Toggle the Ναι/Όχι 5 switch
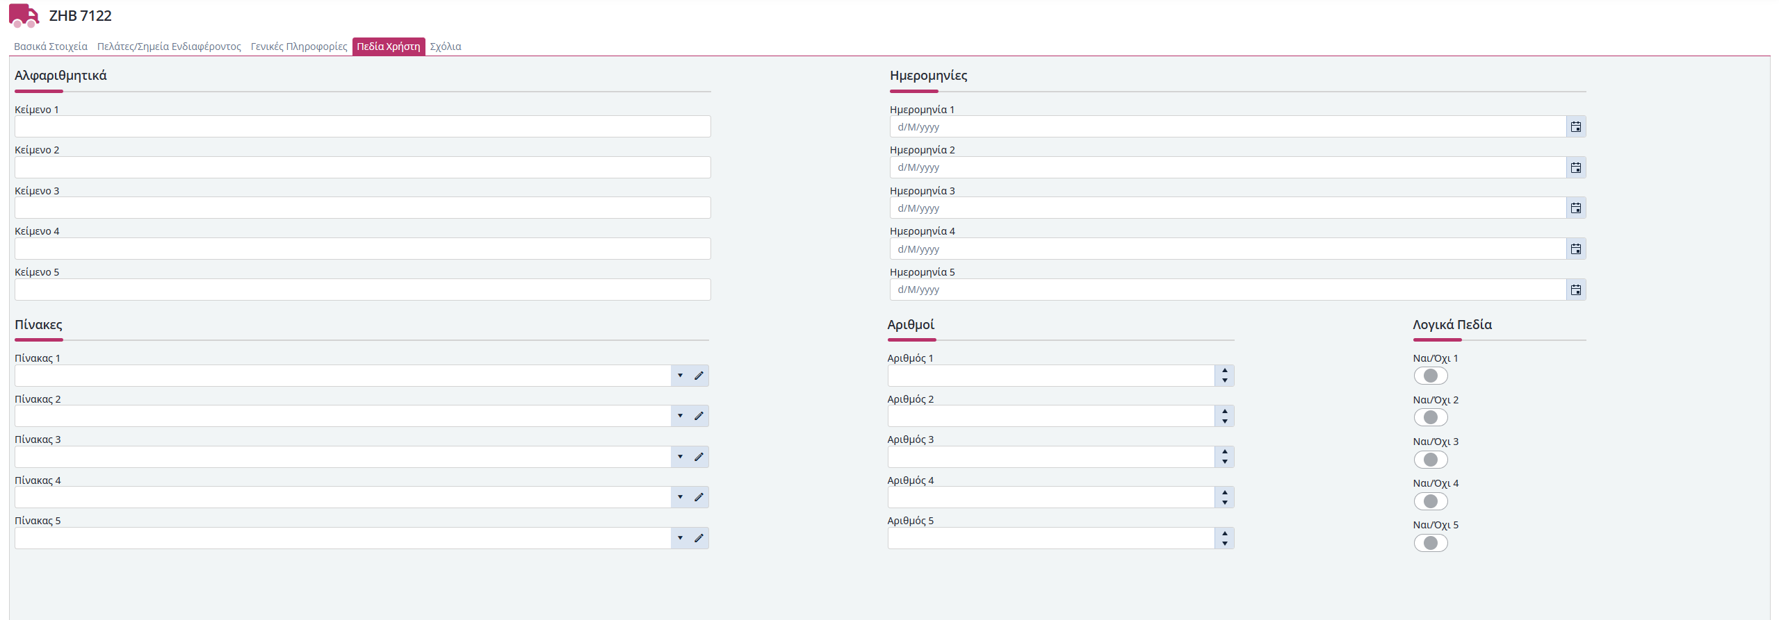 (x=1431, y=543)
